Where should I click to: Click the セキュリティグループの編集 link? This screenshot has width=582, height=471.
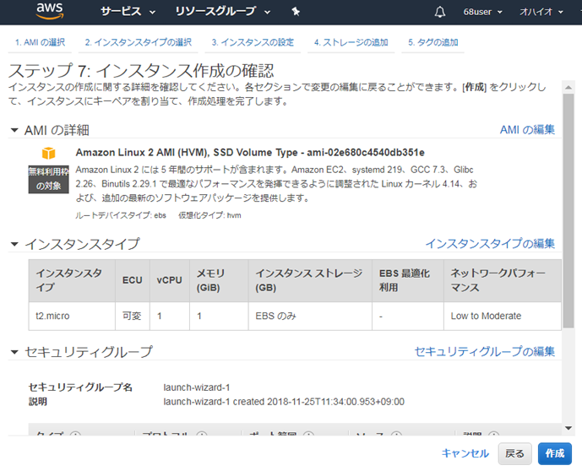[x=484, y=351]
